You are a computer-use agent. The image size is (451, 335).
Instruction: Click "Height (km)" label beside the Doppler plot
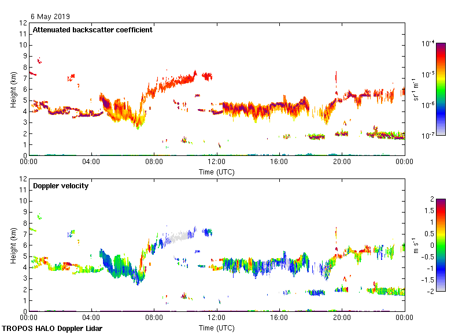(x=13, y=245)
